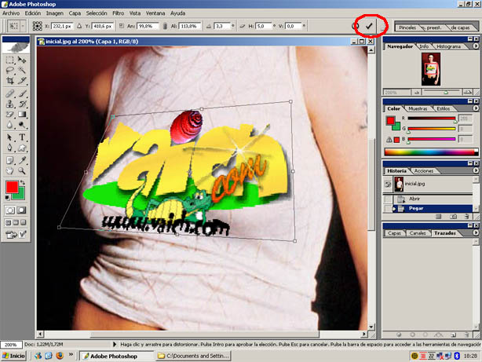Commit the transform with the checkmark button
Image resolution: width=482 pixels, height=362 pixels.
click(369, 26)
